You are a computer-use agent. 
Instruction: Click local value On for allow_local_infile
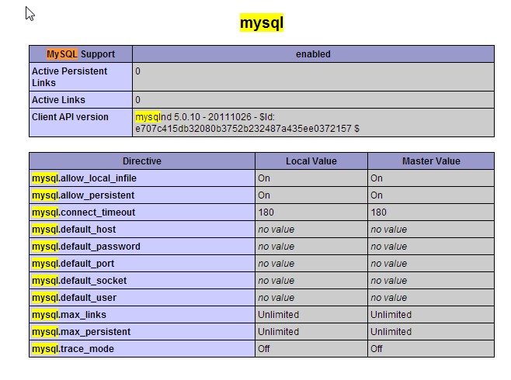pos(264,178)
